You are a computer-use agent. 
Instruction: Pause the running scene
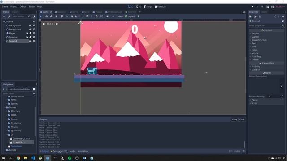(257, 7)
